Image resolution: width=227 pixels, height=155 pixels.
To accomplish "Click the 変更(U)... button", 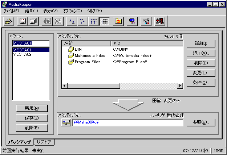I will pos(201,73).
